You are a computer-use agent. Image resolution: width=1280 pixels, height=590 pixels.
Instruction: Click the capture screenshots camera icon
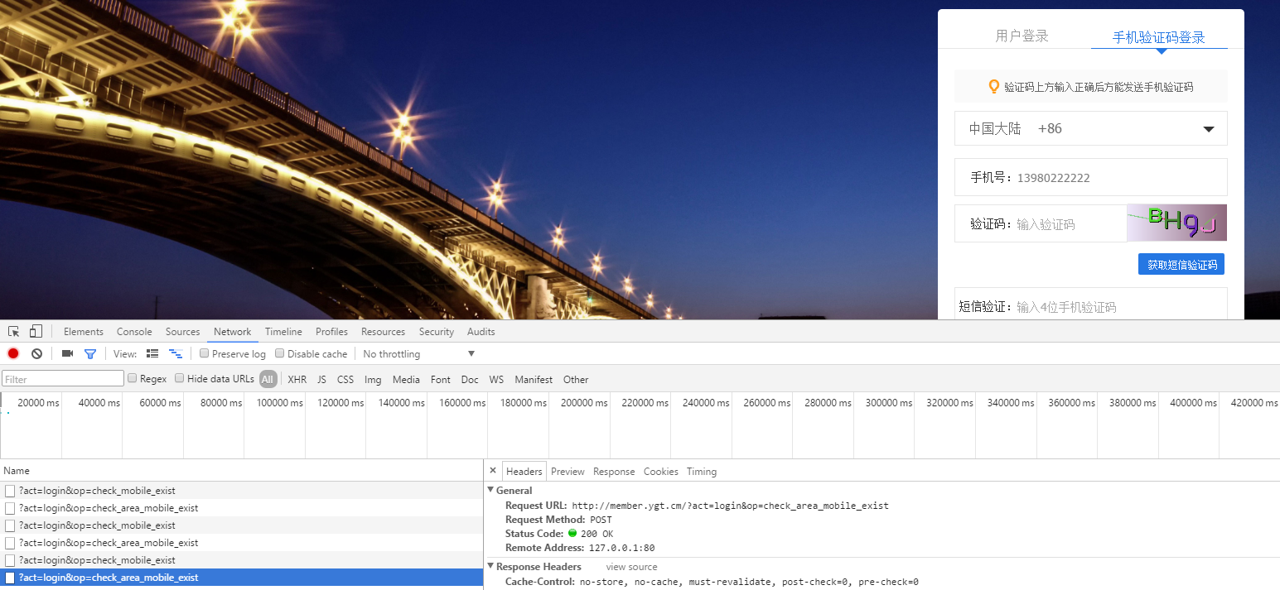[x=67, y=353]
